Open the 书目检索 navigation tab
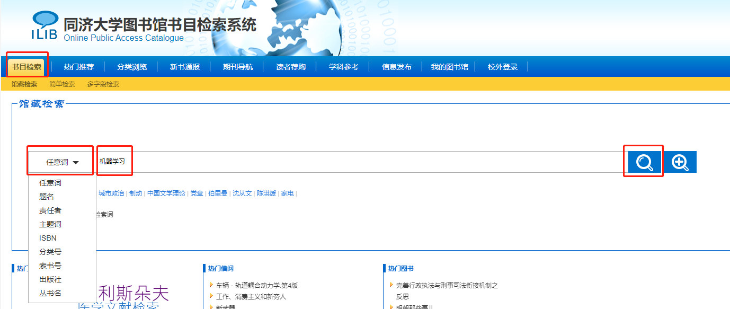 tap(26, 67)
